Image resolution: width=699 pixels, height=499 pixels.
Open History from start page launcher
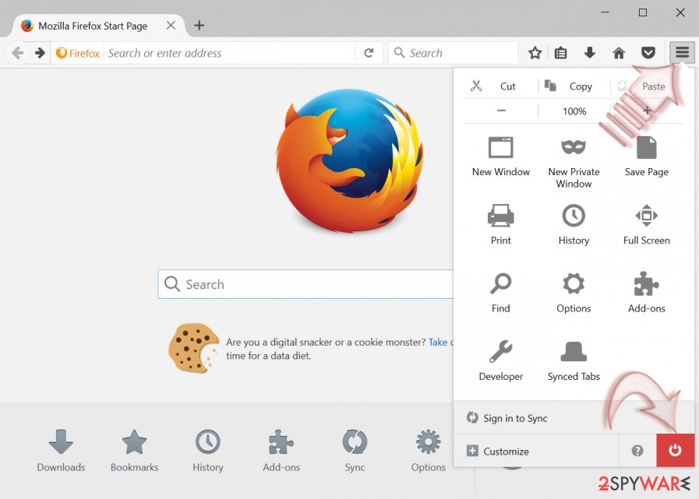coord(208,451)
